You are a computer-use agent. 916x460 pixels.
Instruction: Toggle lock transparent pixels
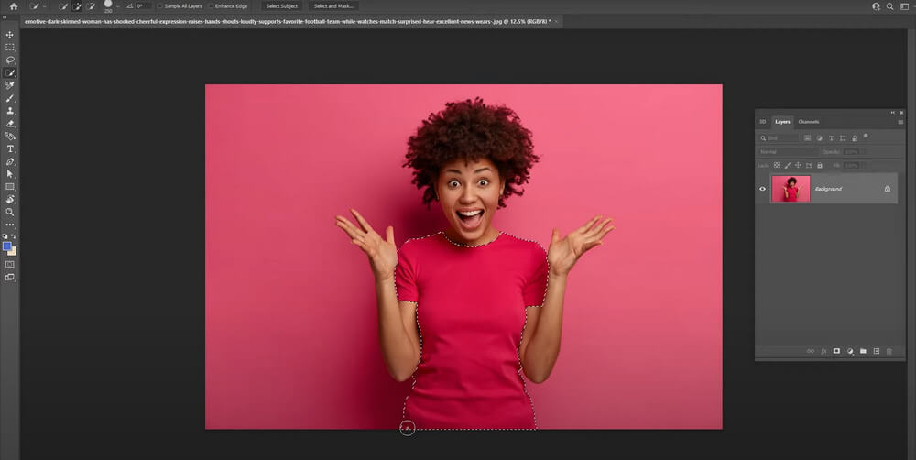click(777, 166)
